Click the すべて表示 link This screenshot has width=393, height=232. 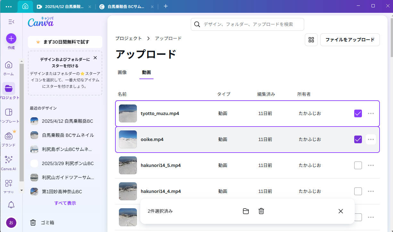65,203
